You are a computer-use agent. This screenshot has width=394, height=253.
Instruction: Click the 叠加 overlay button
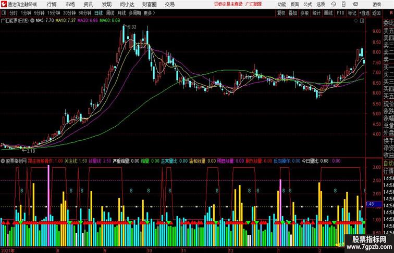point(293,13)
